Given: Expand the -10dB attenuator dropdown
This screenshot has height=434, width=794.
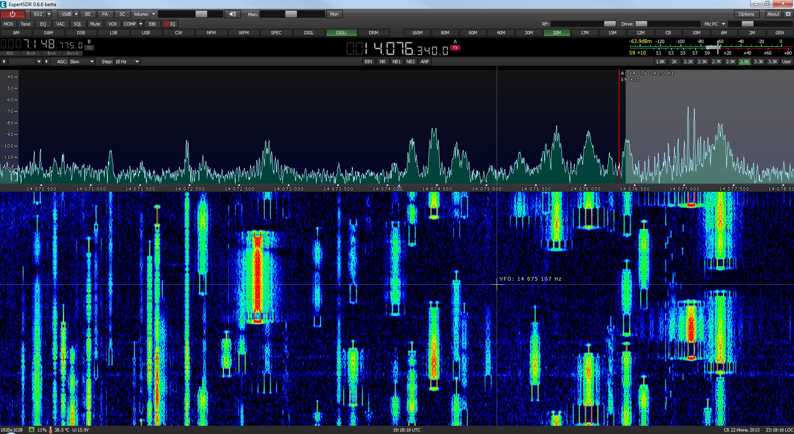Looking at the screenshot, I should pos(76,14).
